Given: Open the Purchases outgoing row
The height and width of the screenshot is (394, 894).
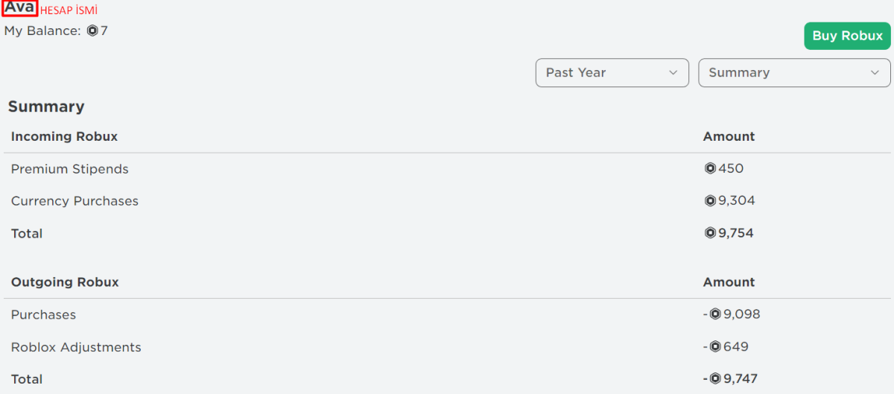Looking at the screenshot, I should click(x=43, y=315).
